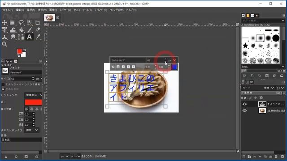Screen dimensions: 287x161
Task: Open the フィルター (Filters) menu
Action: [100, 10]
